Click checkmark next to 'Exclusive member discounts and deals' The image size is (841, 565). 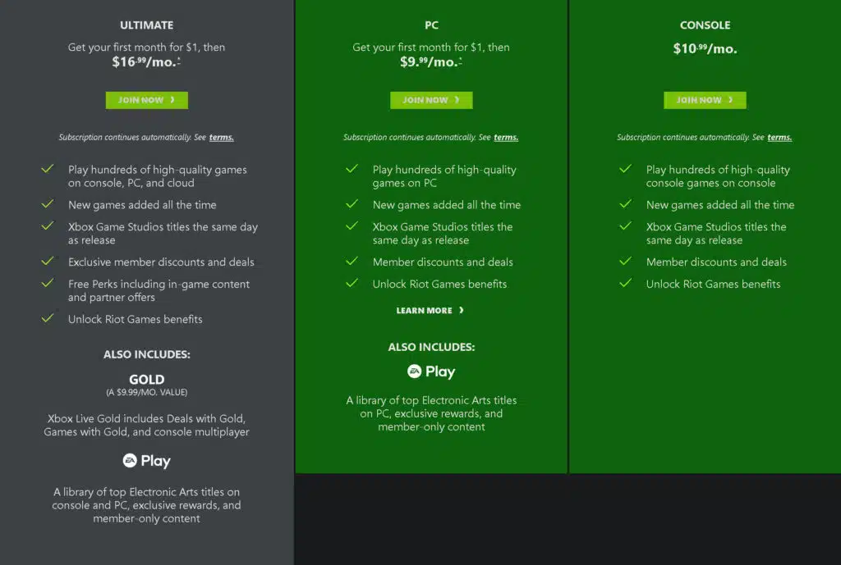click(x=48, y=261)
